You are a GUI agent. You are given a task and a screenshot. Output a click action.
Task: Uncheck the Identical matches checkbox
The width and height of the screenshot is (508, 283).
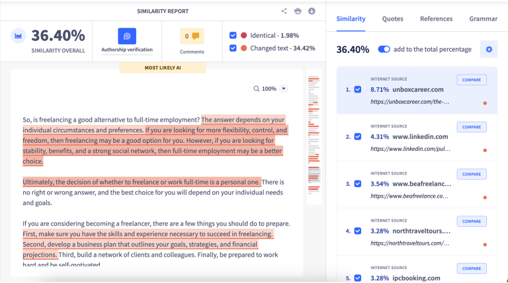click(233, 35)
